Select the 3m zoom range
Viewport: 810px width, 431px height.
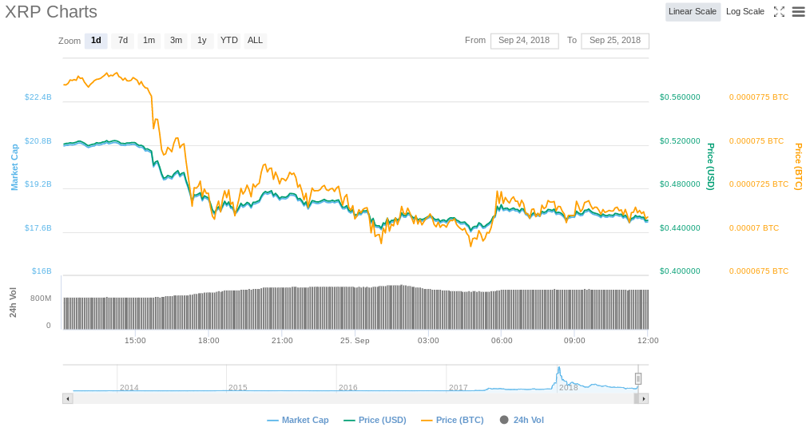click(x=177, y=41)
